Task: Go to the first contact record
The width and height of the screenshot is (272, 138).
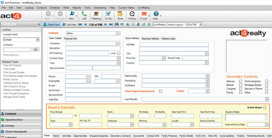Action: [x=80, y=25]
